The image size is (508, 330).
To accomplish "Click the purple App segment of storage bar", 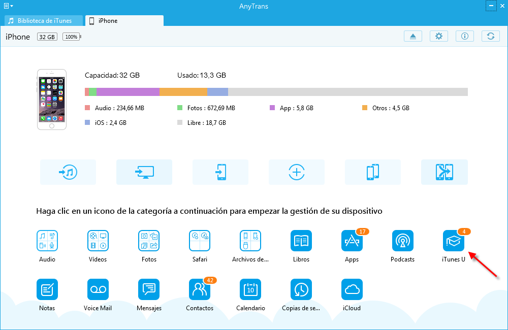I will [x=128, y=92].
